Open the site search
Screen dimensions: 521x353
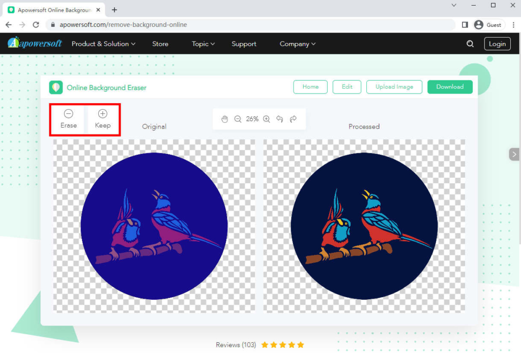470,44
